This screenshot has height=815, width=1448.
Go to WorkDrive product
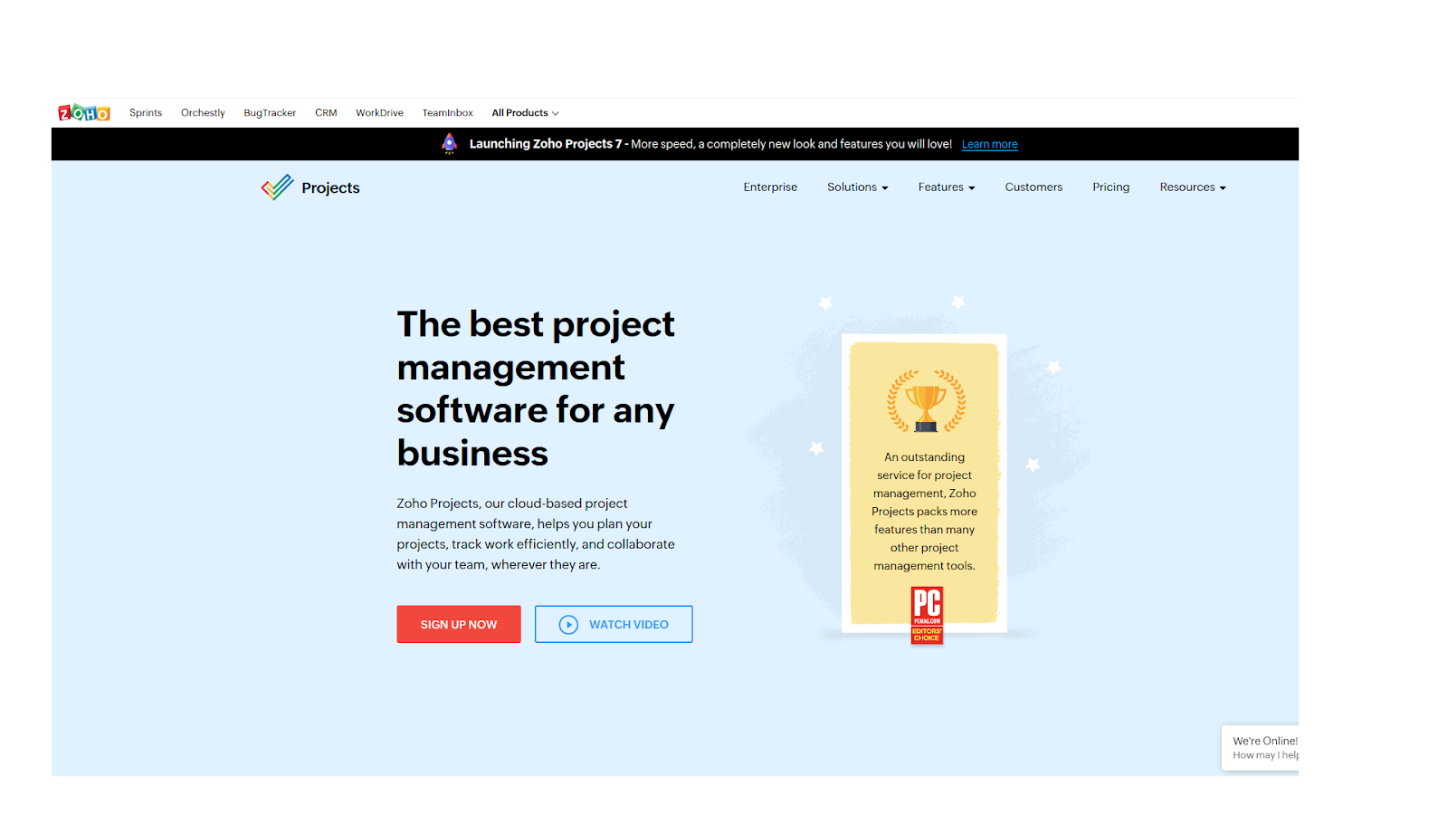point(379,113)
